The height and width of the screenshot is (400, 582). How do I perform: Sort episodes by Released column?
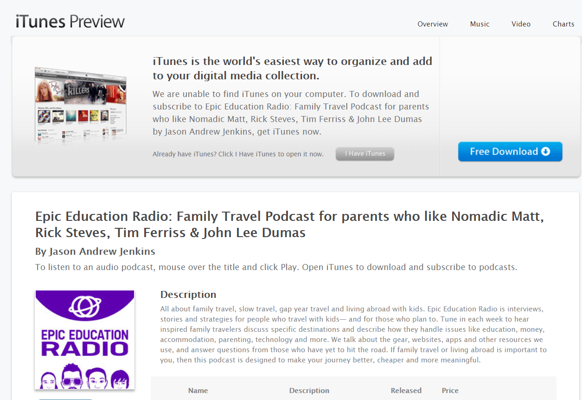(x=406, y=391)
